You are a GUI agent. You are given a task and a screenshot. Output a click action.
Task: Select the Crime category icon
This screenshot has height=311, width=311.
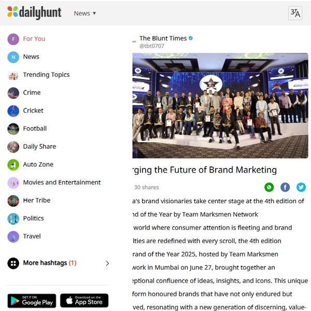coord(13,93)
